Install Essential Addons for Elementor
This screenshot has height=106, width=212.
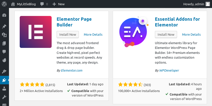coord(166,34)
